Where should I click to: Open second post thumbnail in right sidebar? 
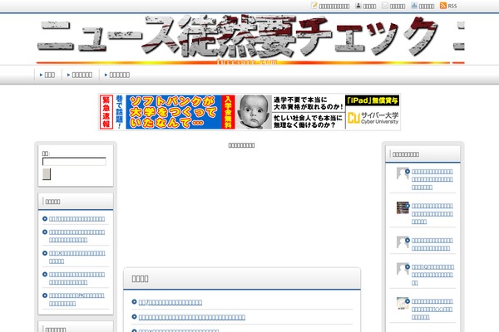point(403,207)
